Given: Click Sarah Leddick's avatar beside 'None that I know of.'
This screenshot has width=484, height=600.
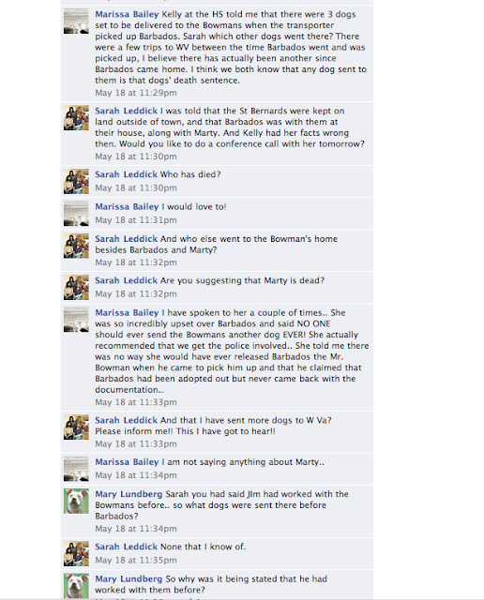Looking at the screenshot, I should (76, 554).
